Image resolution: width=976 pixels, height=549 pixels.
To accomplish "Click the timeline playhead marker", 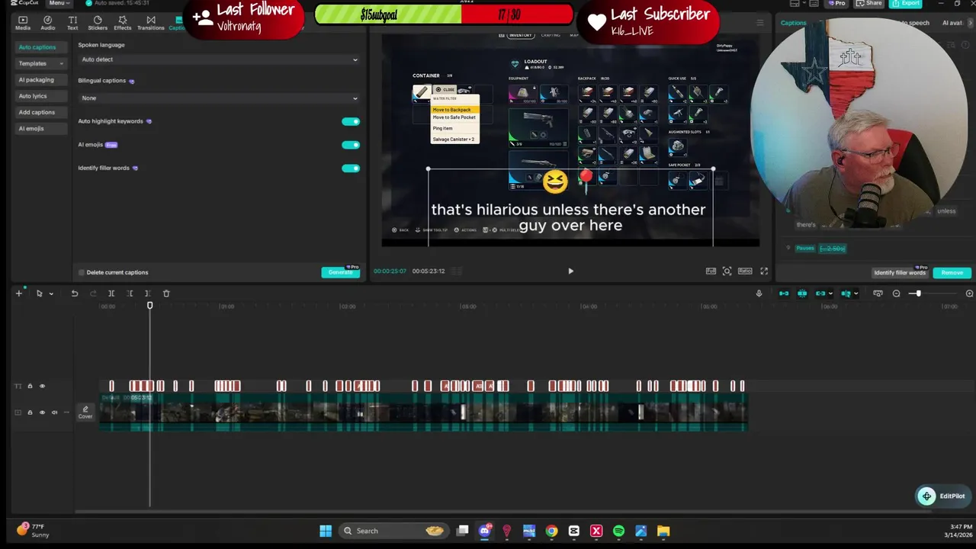I will (149, 306).
